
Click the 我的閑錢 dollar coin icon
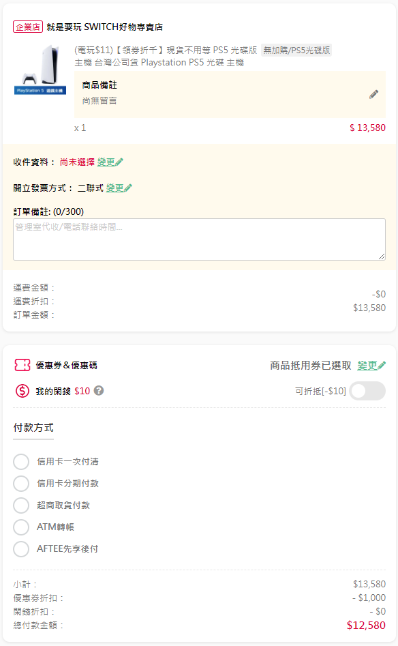22,391
